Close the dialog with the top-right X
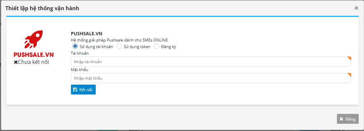This screenshot has height=131, width=364. [x=356, y=8]
